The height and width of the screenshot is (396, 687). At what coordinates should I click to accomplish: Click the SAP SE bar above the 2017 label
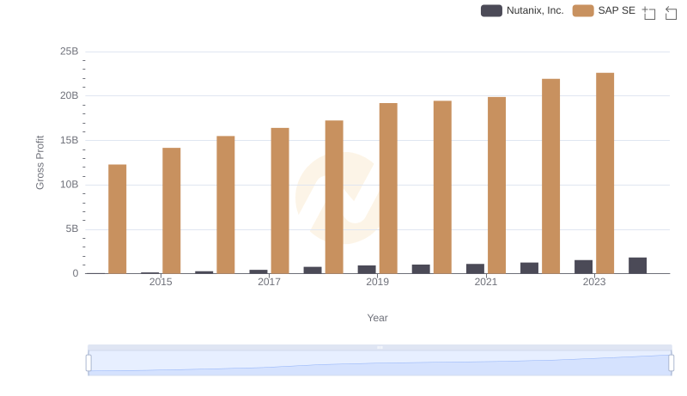(280, 201)
